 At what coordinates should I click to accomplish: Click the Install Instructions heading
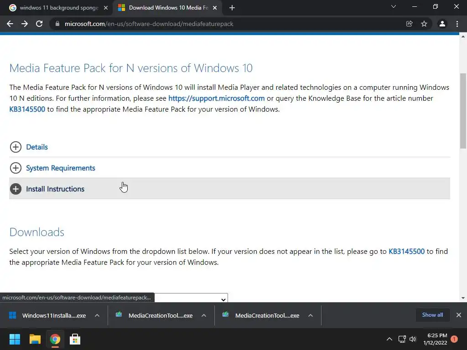(x=55, y=189)
